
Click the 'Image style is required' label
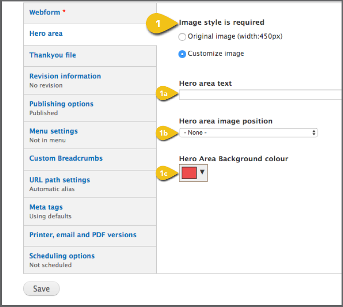[222, 22]
